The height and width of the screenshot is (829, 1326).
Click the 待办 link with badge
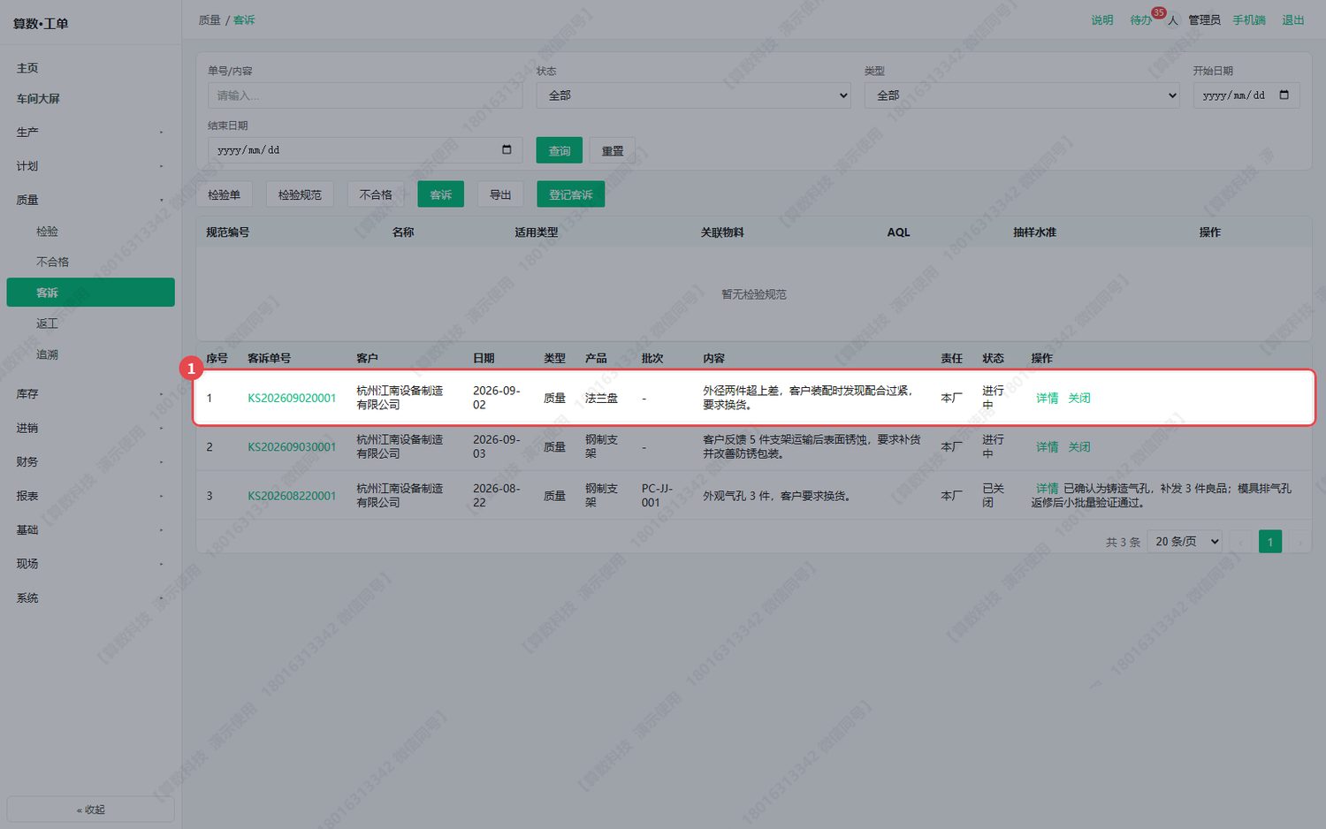(1141, 20)
